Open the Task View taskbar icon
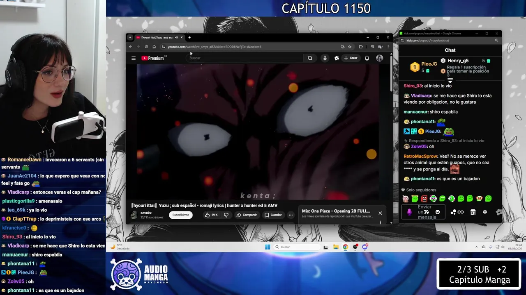The width and height of the screenshot is (526, 295). 326,247
